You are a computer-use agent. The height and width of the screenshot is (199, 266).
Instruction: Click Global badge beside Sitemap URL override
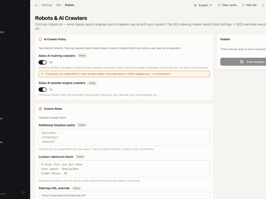[x=76, y=188]
